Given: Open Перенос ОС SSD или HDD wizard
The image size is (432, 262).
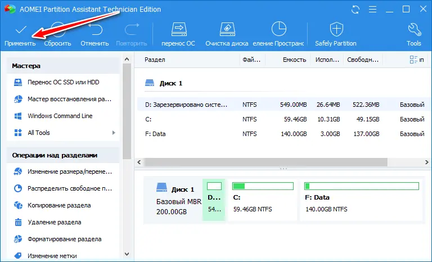Looking at the screenshot, I should [63, 82].
